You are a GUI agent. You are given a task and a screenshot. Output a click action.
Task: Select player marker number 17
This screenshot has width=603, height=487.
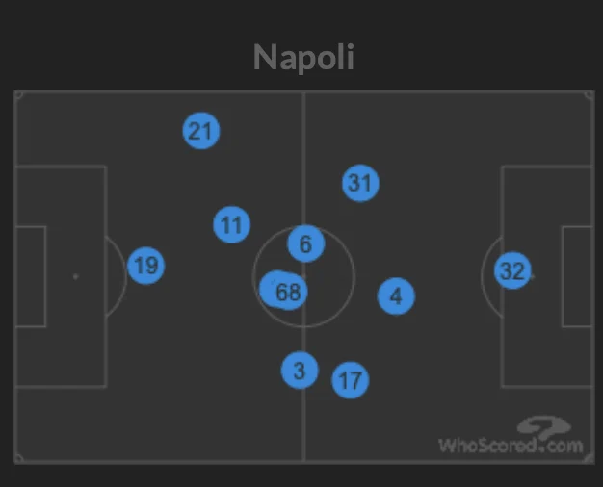tap(350, 381)
